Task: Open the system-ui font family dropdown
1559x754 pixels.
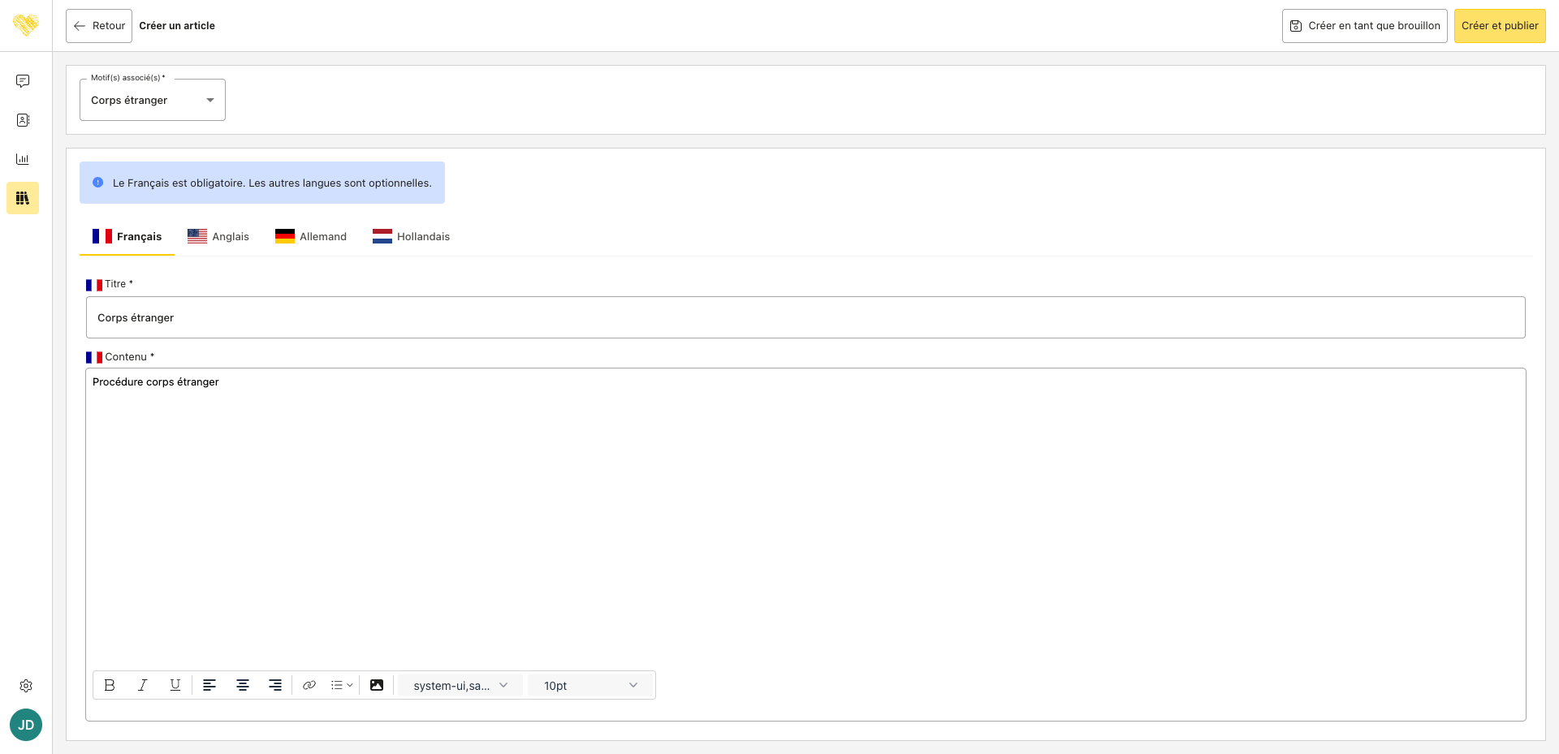Action: point(460,686)
